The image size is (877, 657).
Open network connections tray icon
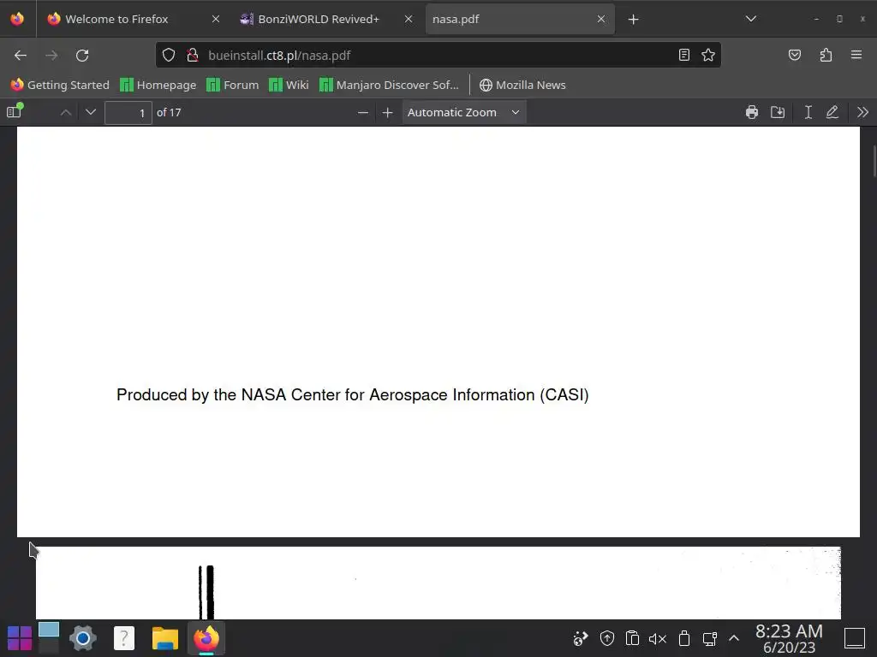[x=709, y=638]
